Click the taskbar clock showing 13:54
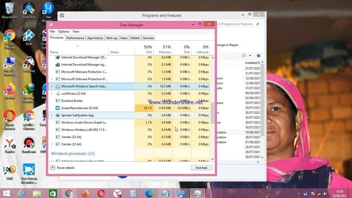Viewport: 352px width, 198px height. [x=340, y=194]
